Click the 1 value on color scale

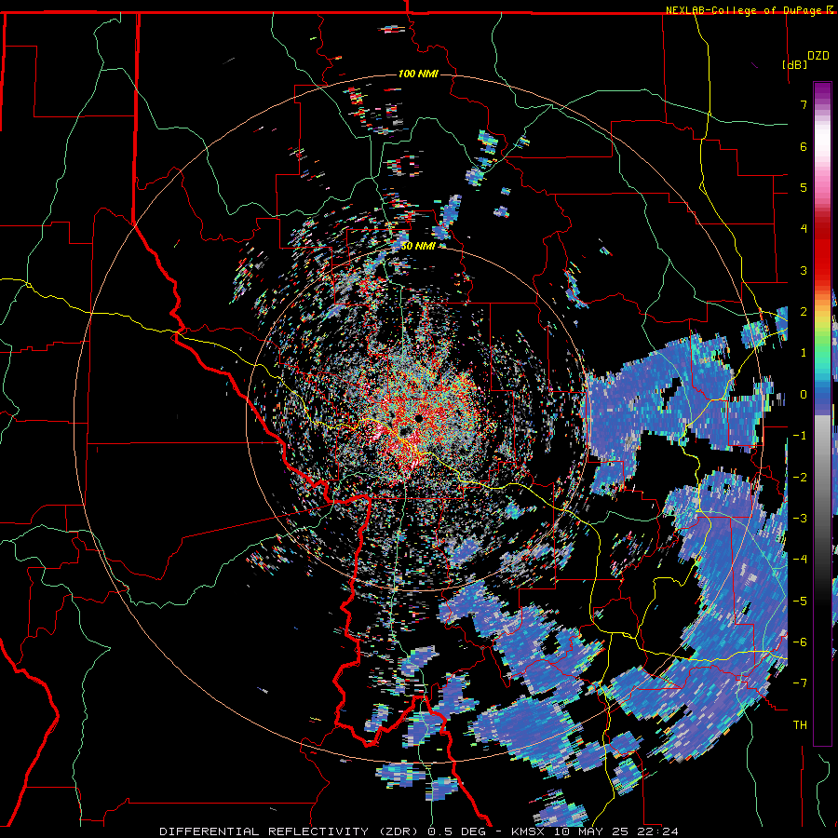coord(804,353)
